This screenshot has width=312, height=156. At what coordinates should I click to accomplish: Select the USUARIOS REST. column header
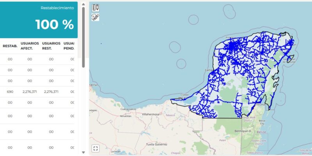tap(51, 46)
